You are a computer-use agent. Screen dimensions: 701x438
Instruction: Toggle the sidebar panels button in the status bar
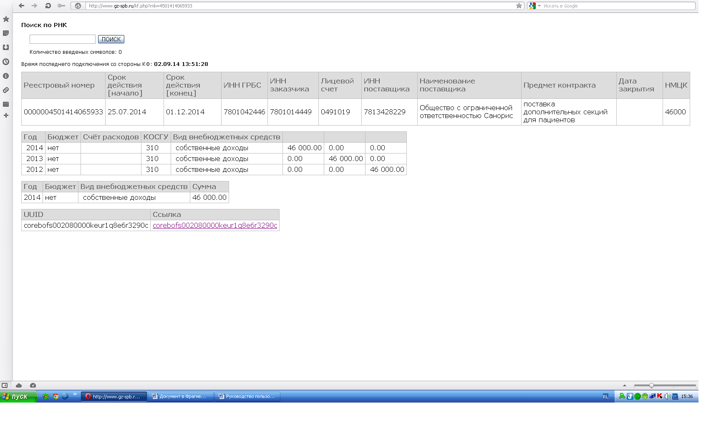click(x=5, y=385)
